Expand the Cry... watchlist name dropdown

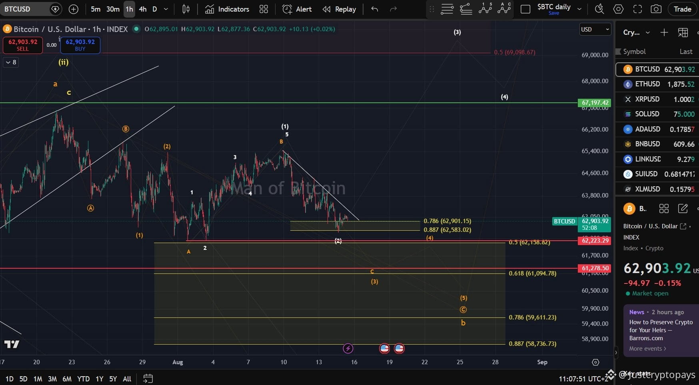636,32
